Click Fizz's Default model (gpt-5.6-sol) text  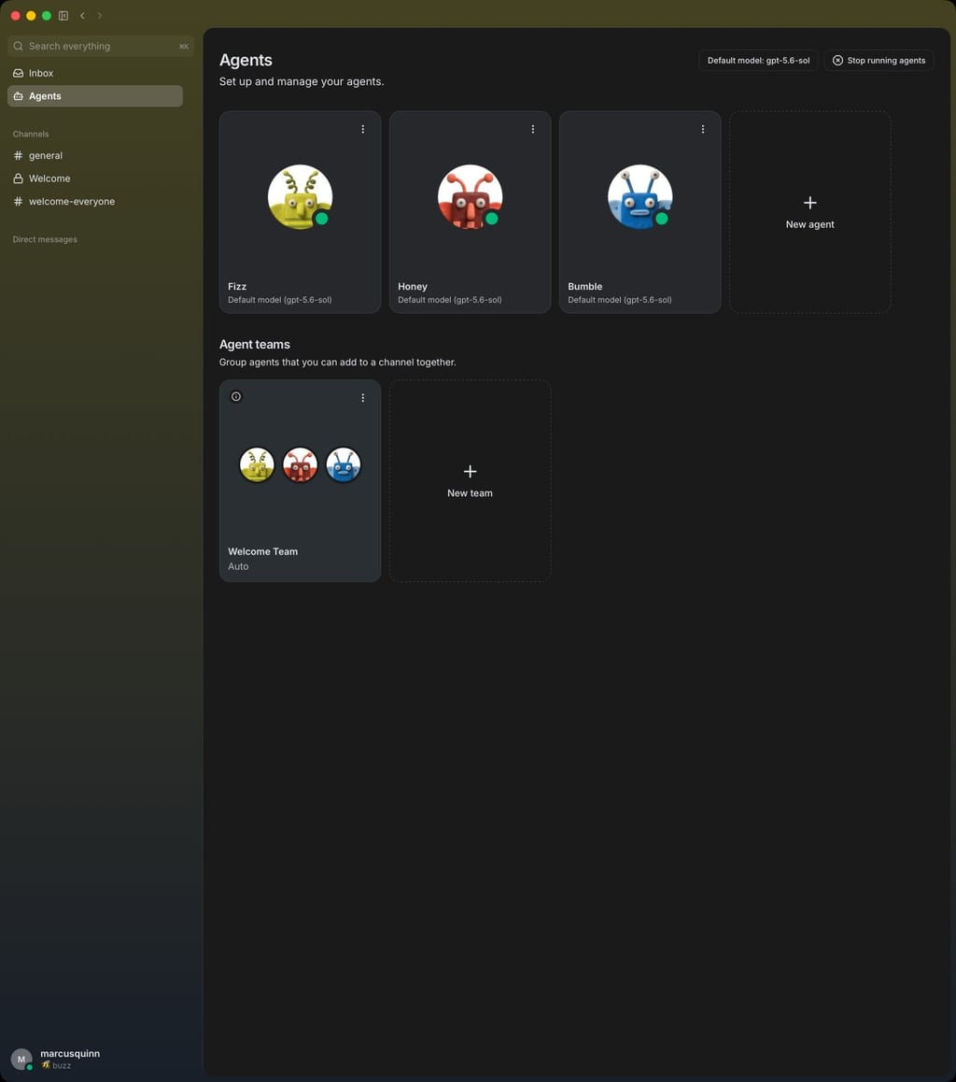pyautogui.click(x=280, y=300)
